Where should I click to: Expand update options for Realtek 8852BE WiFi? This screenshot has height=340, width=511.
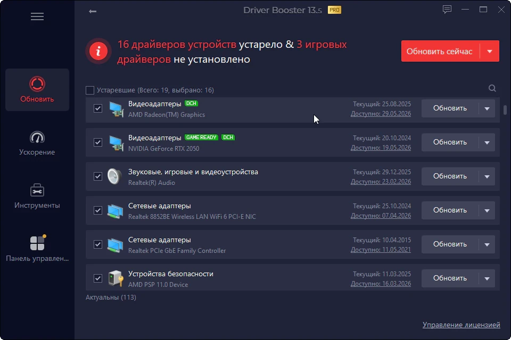point(487,210)
